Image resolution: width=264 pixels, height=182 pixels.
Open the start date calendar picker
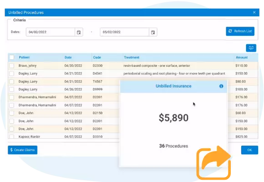tap(79, 32)
